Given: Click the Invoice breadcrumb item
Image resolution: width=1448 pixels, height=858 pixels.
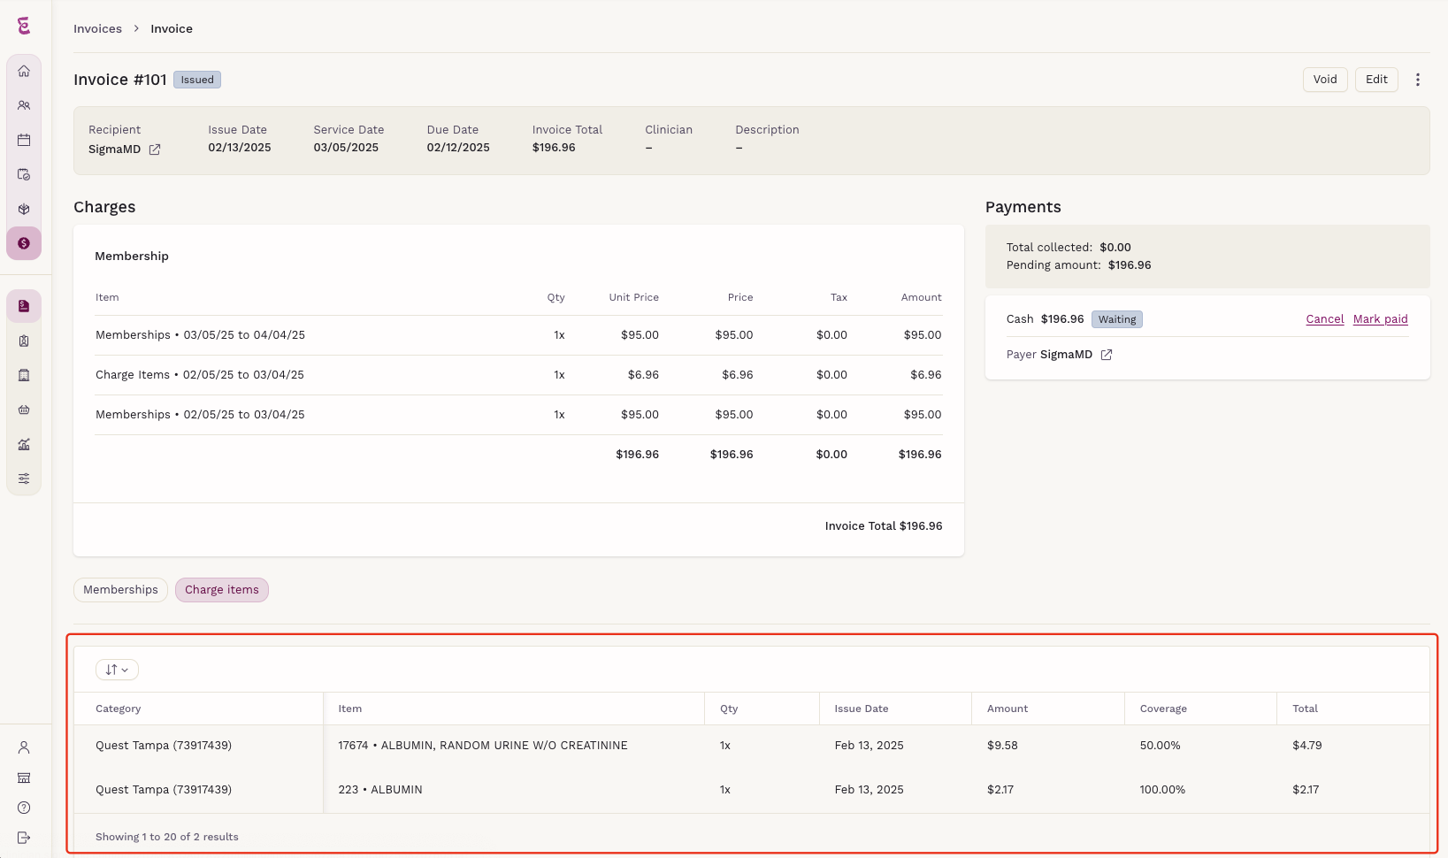Looking at the screenshot, I should [172, 28].
